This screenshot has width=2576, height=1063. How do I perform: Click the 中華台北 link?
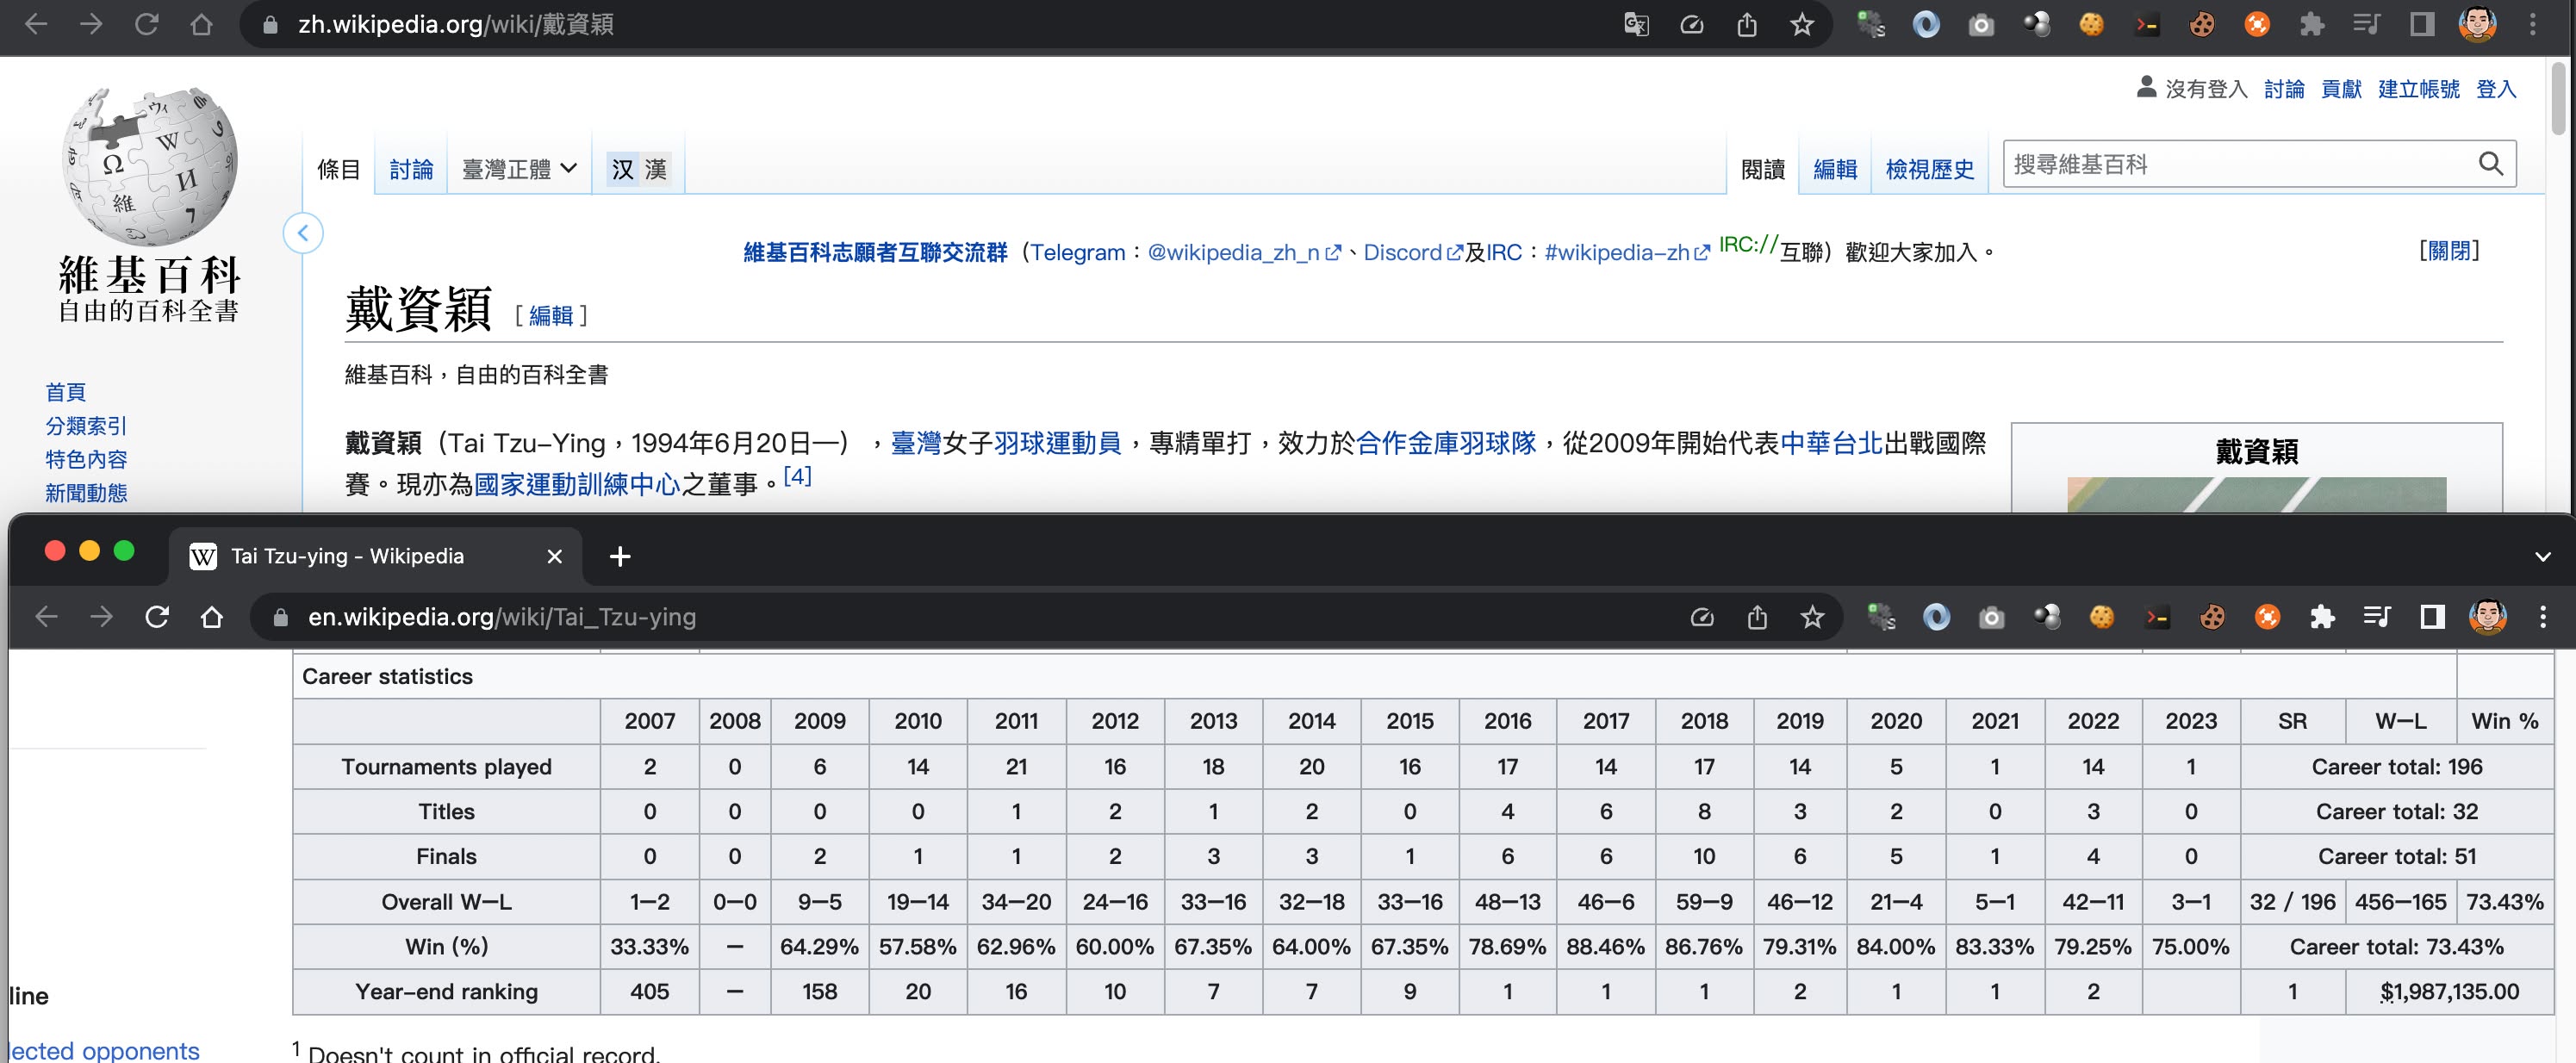(1832, 443)
